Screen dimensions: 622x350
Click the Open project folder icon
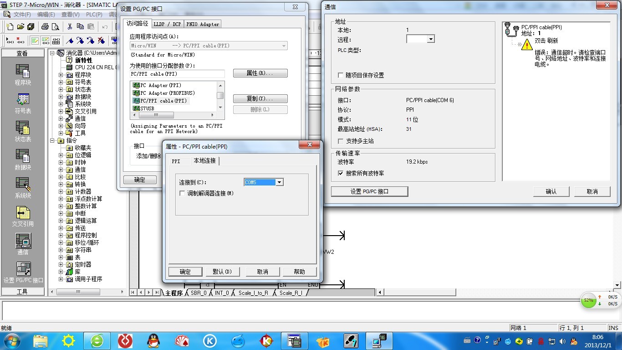click(x=20, y=26)
